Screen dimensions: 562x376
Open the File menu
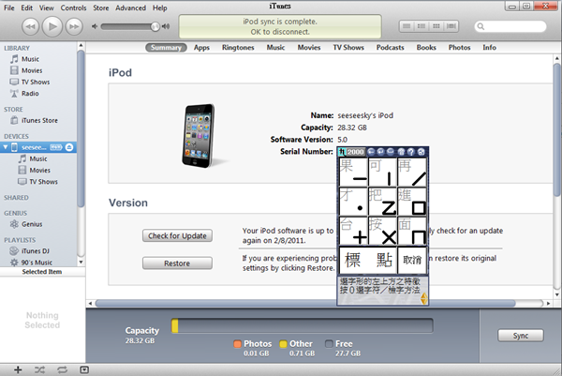tap(9, 8)
